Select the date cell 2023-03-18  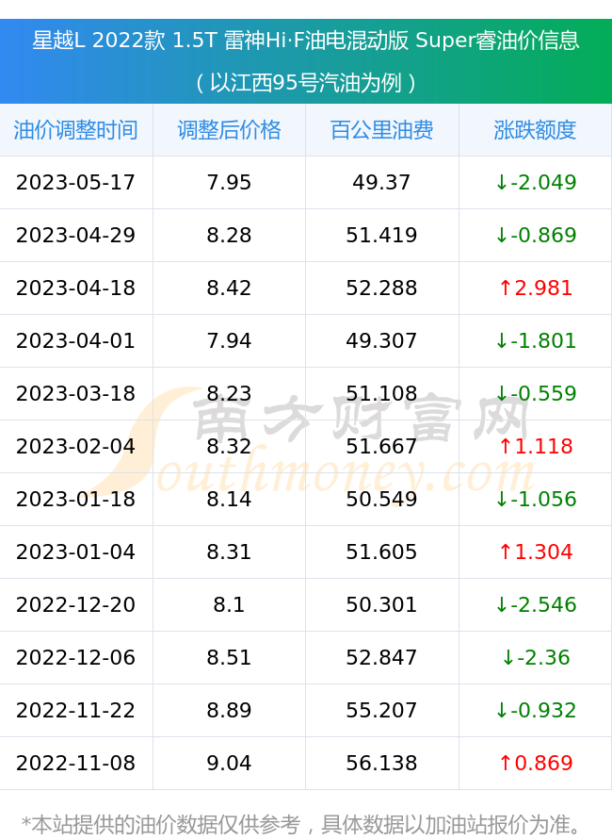76,393
